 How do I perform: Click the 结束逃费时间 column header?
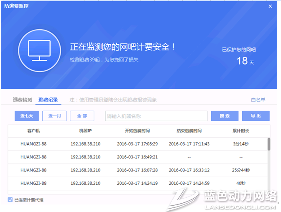pos(189,131)
